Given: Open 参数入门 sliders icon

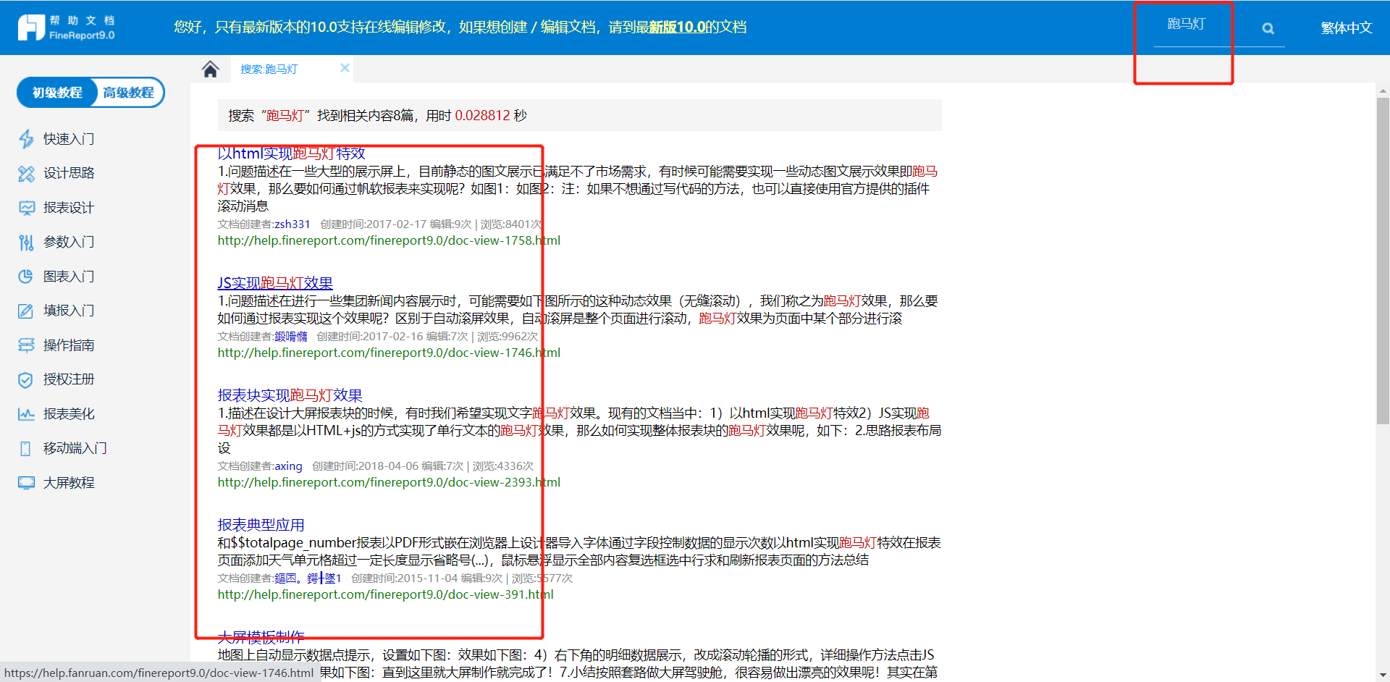Looking at the screenshot, I should tap(26, 243).
